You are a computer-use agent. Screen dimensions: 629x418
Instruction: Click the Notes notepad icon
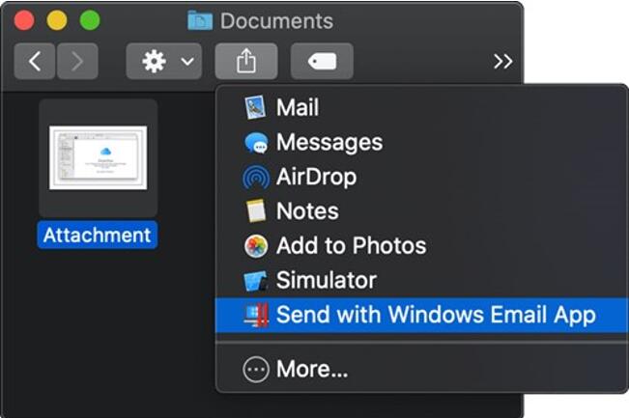tap(256, 210)
